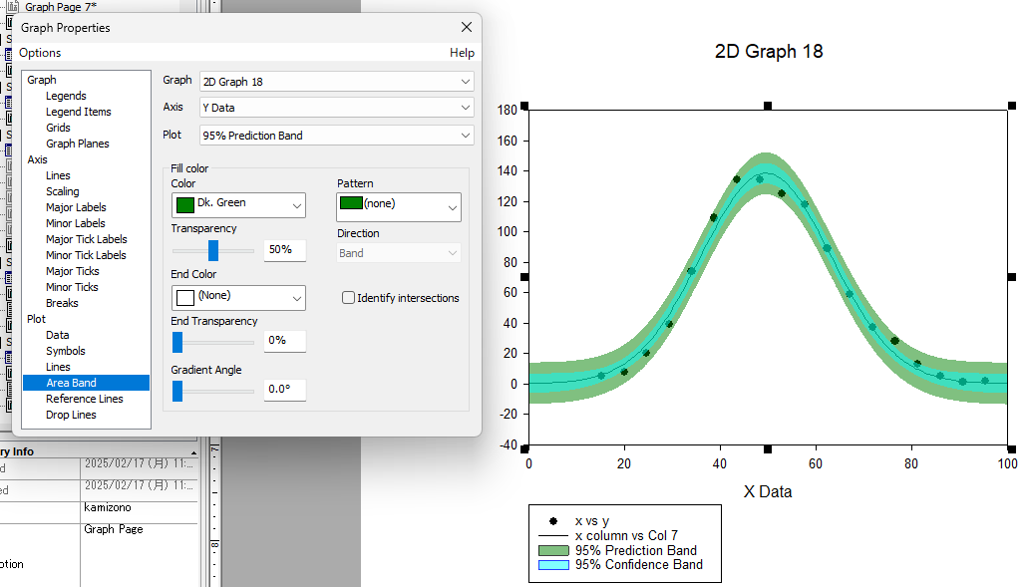Click the Transparency slider handle
The image size is (1028, 587).
[213, 250]
